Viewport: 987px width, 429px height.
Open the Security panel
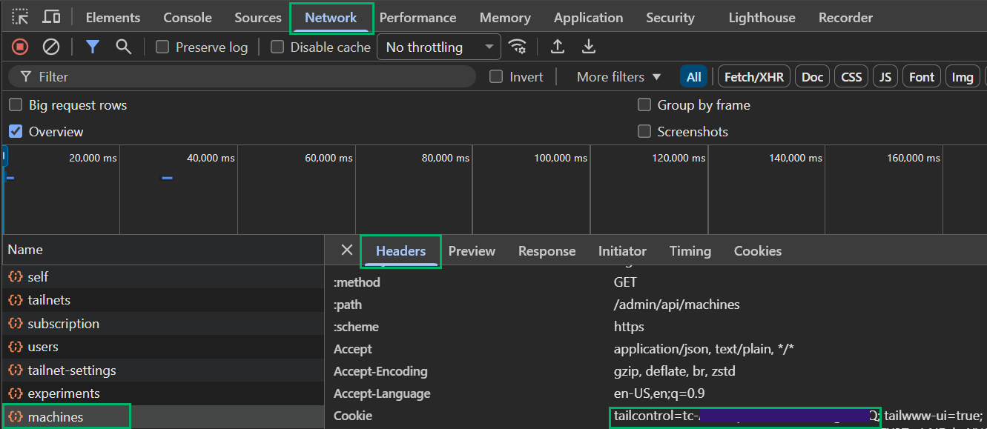pyautogui.click(x=670, y=17)
